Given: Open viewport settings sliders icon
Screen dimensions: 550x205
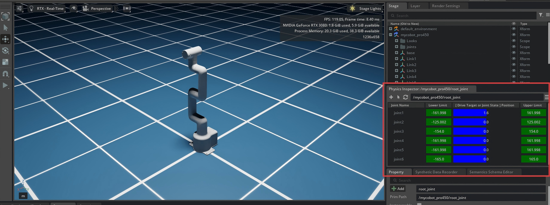Looking at the screenshot, I should point(19,8).
